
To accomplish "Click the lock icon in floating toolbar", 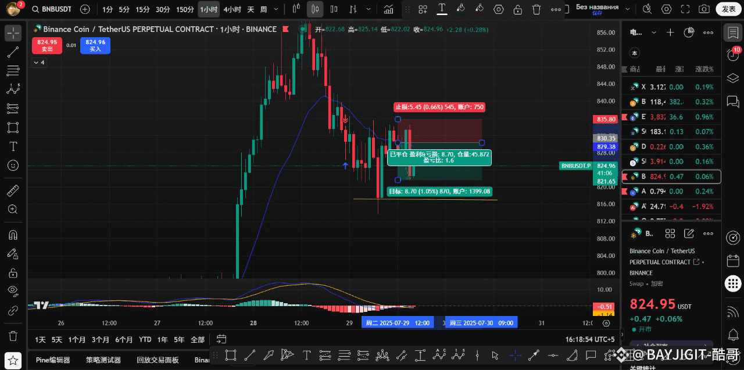I will [517, 9].
